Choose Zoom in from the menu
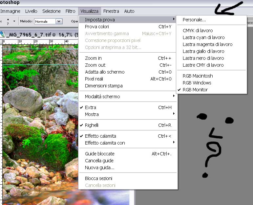253x205 pixels. point(93,58)
